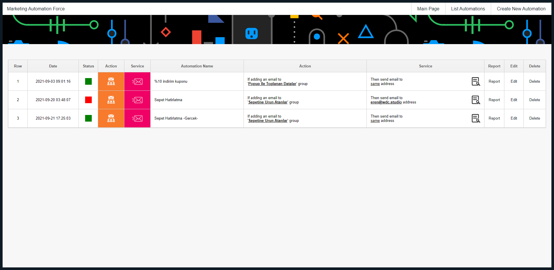
Task: Click the 'Sepet Hatirlatma -Gercek-' name cell
Action: coord(197,118)
